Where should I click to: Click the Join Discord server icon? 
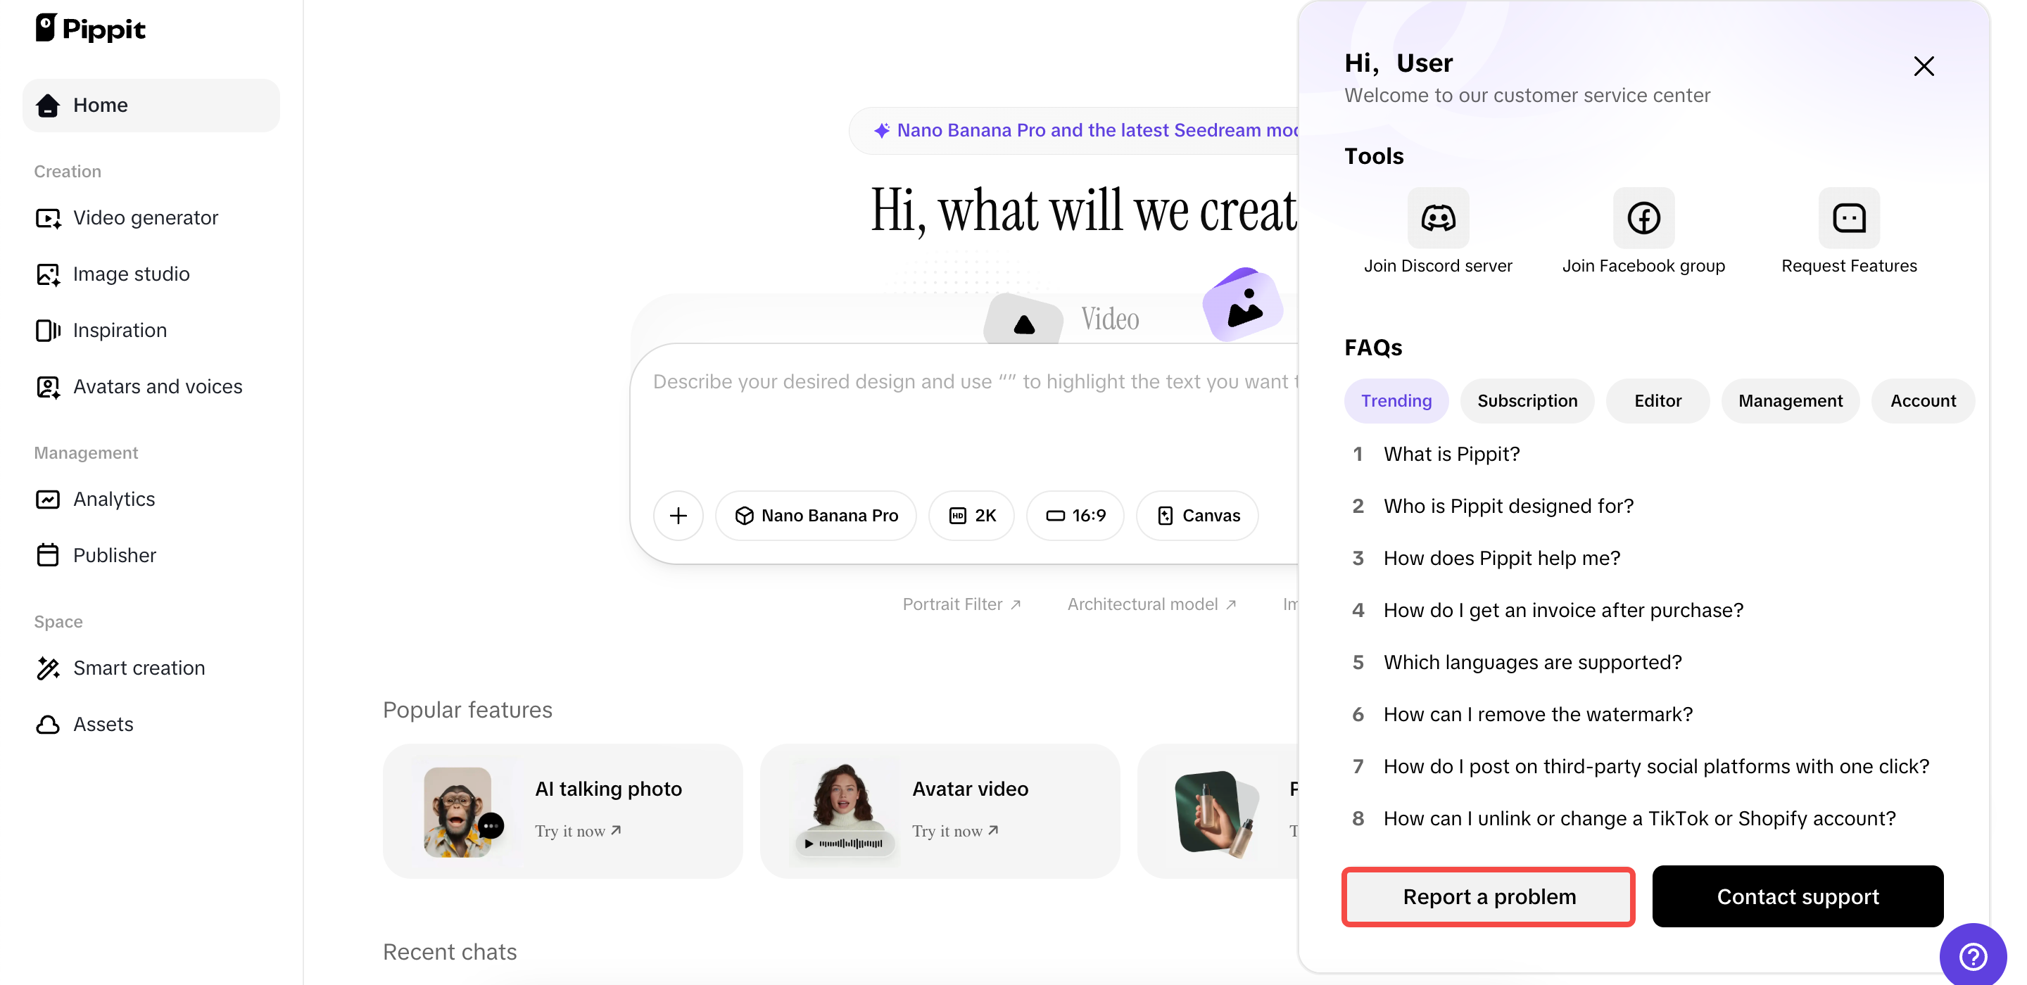tap(1438, 218)
